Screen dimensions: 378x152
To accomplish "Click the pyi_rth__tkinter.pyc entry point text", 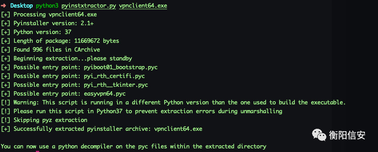I will [x=116, y=85].
